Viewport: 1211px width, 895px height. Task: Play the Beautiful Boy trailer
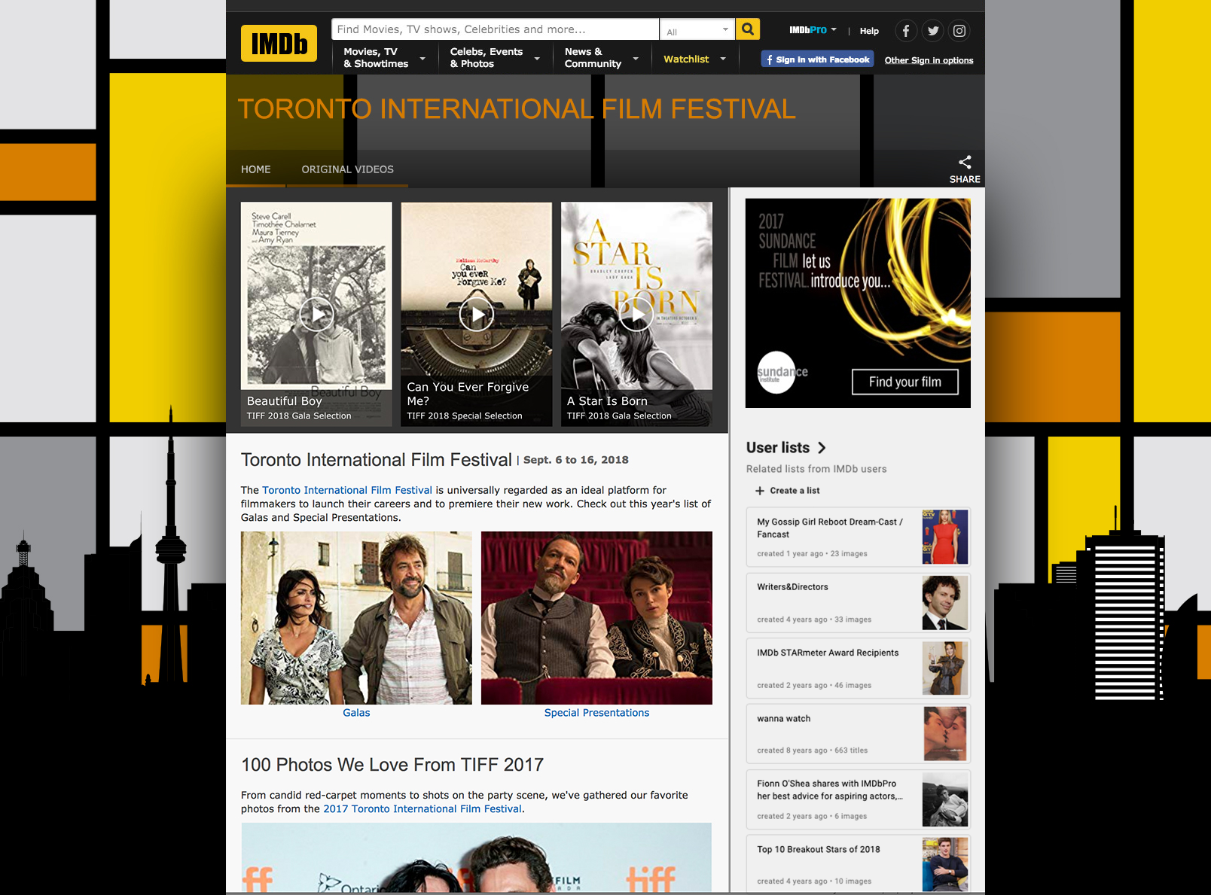point(316,314)
